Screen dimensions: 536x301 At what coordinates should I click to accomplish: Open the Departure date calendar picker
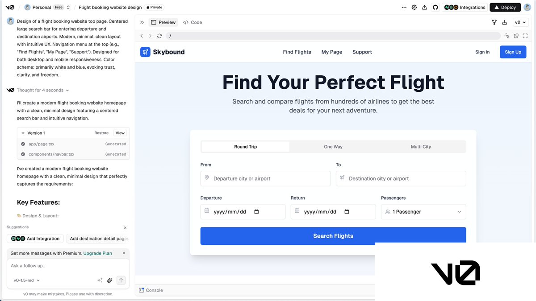256,212
